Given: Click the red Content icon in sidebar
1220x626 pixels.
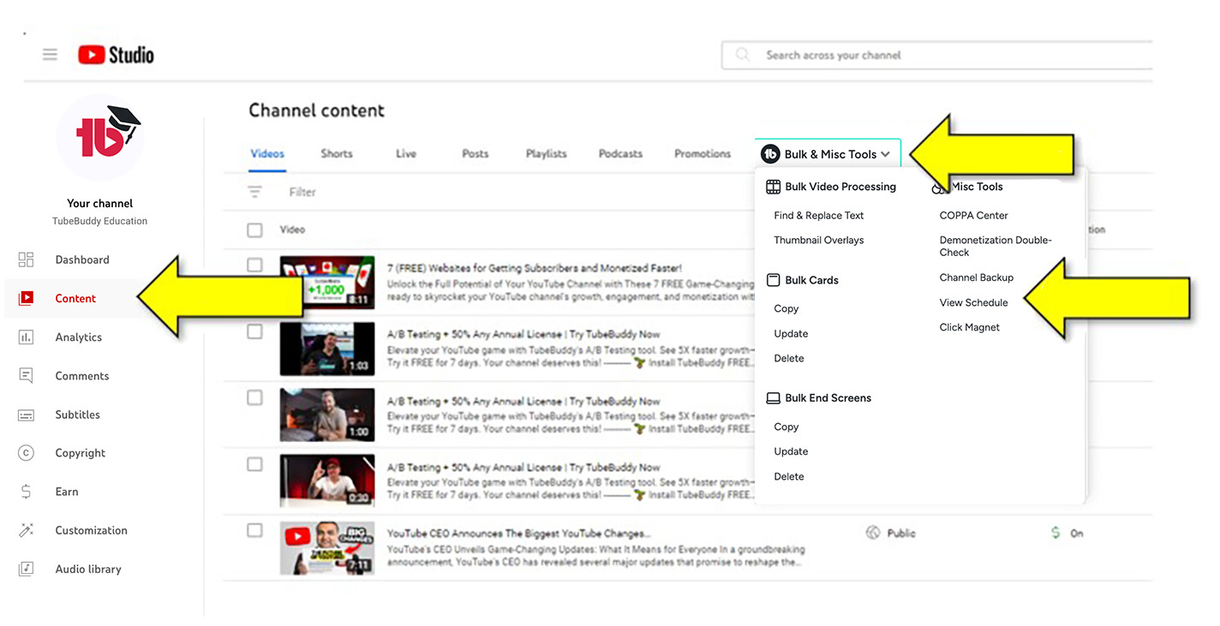Looking at the screenshot, I should 26,298.
